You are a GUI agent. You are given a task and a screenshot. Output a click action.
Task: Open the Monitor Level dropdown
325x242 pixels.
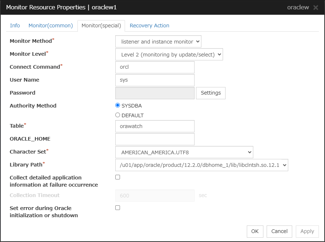pyautogui.click(x=169, y=55)
